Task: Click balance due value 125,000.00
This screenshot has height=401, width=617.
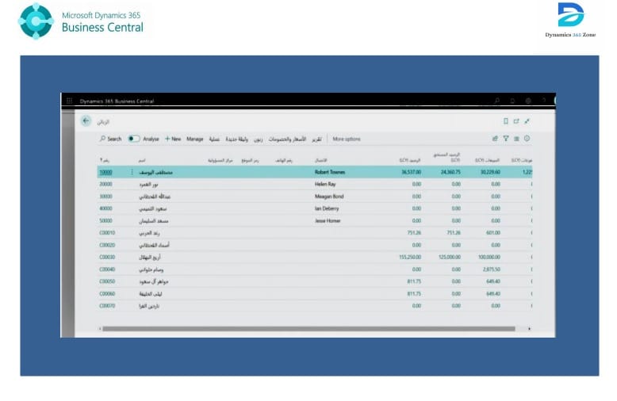Action: [450, 257]
